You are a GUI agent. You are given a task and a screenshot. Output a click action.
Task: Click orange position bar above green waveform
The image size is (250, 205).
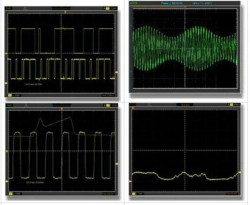(159, 7)
